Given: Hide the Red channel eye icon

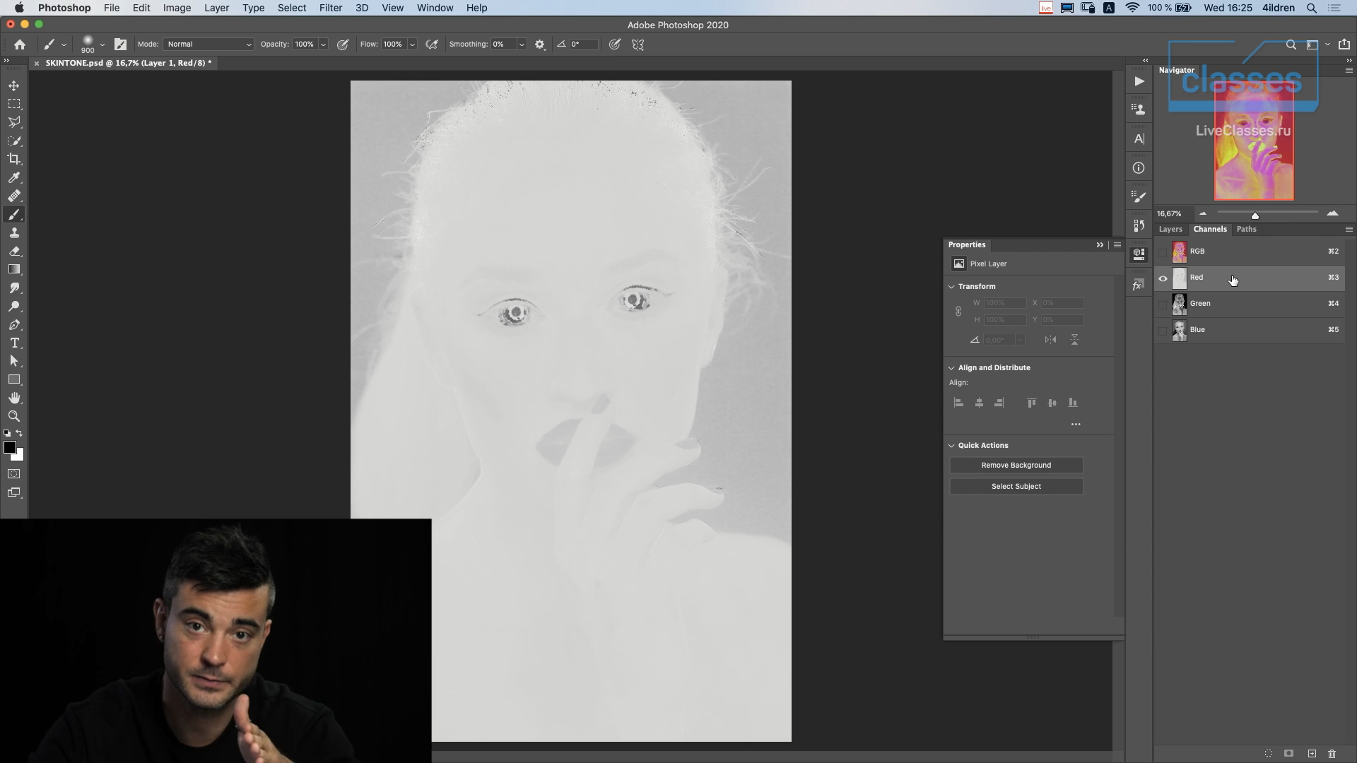Looking at the screenshot, I should click(x=1163, y=278).
